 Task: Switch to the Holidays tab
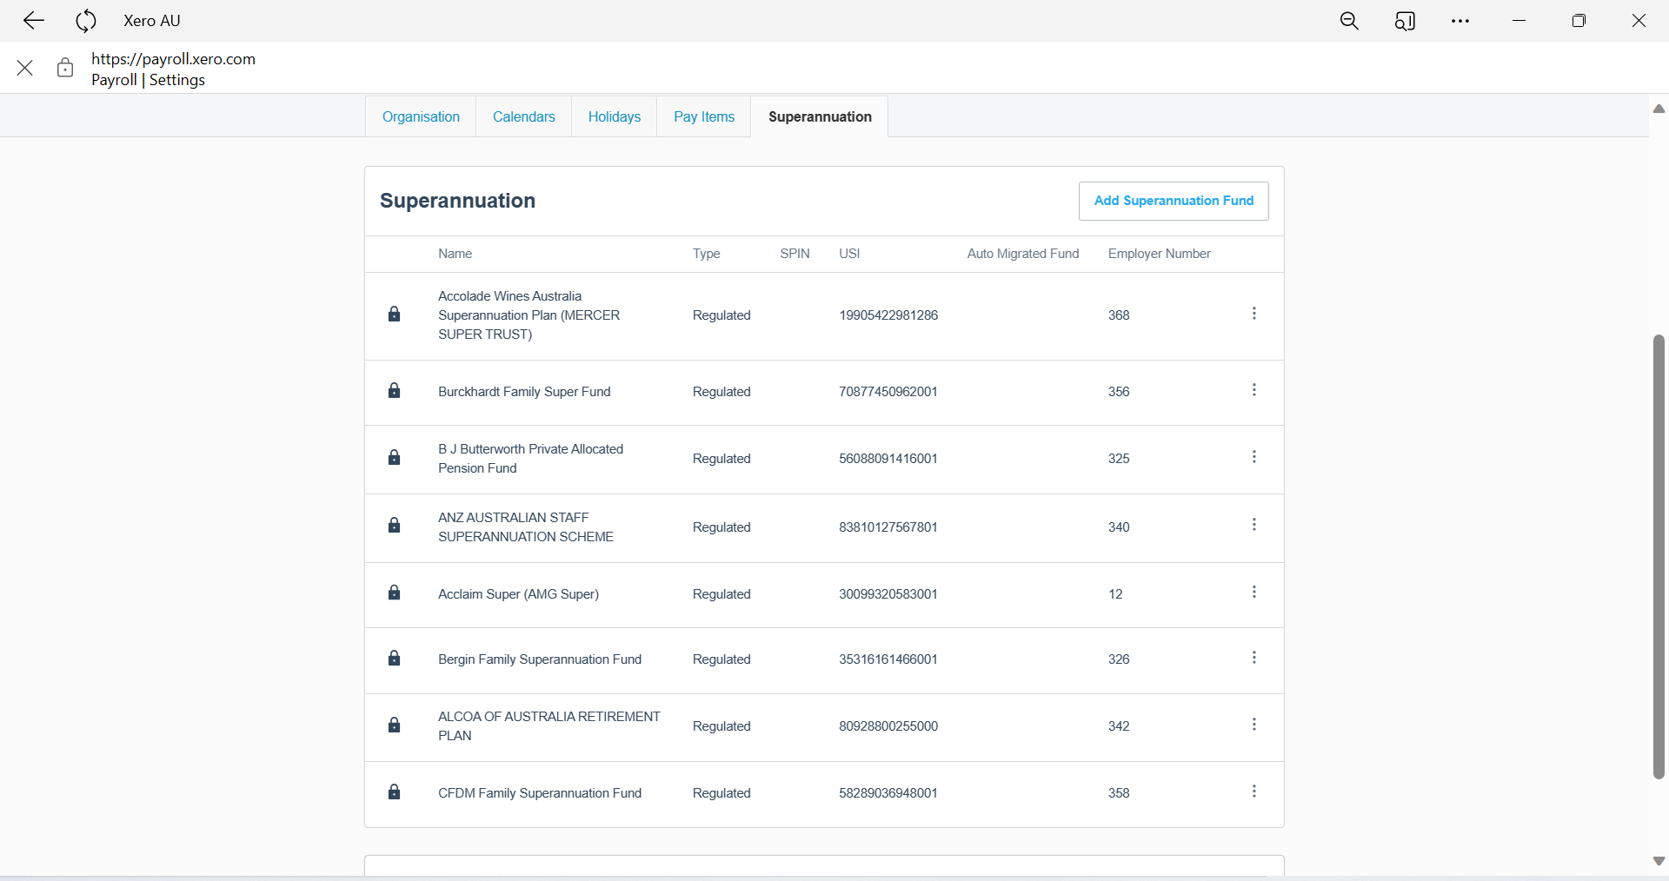point(614,116)
